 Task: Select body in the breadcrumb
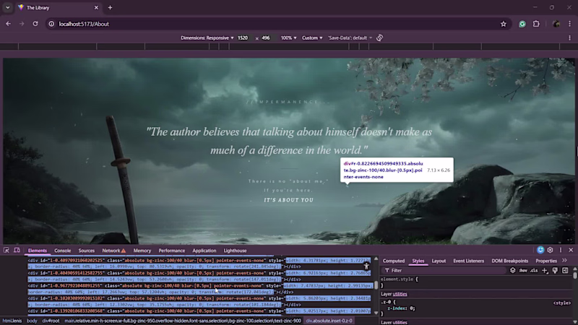coord(32,321)
